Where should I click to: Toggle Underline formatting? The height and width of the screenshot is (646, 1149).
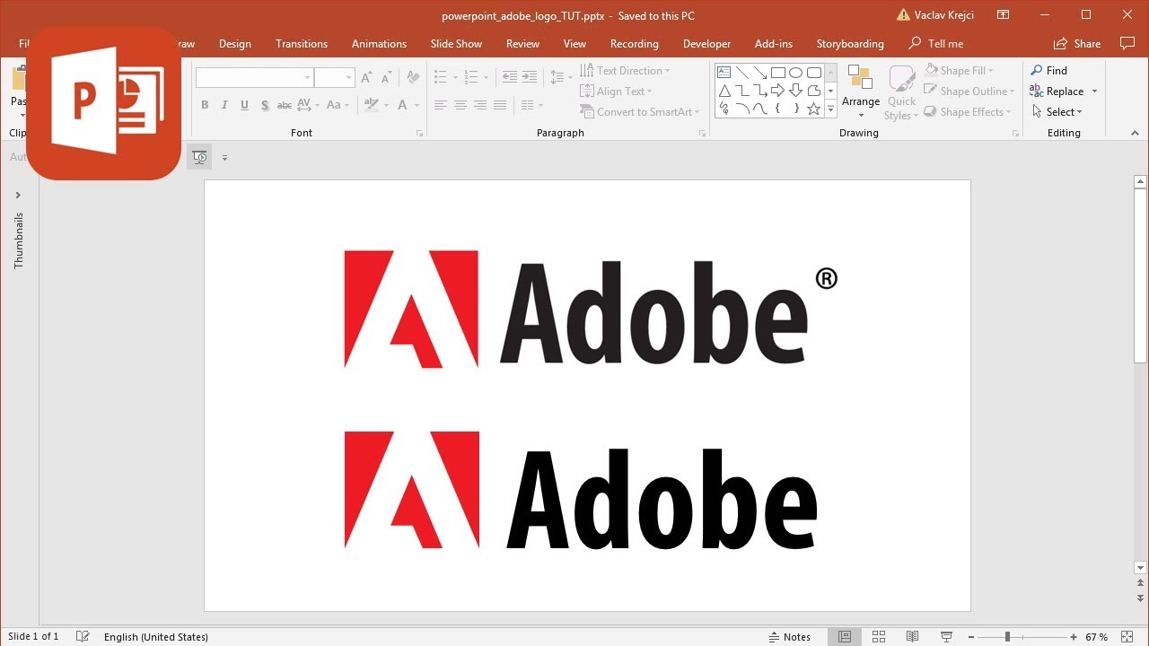[x=244, y=105]
